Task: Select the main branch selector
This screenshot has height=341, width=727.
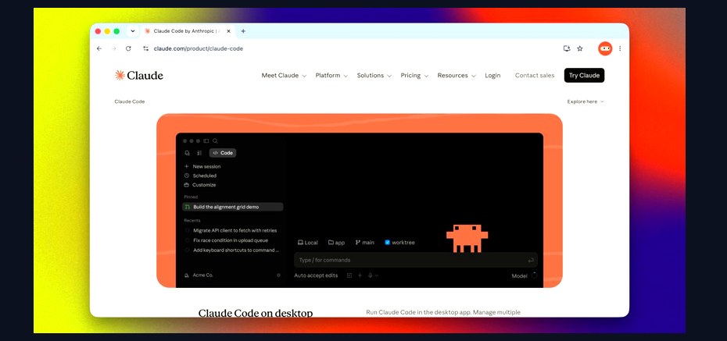Action: point(365,243)
